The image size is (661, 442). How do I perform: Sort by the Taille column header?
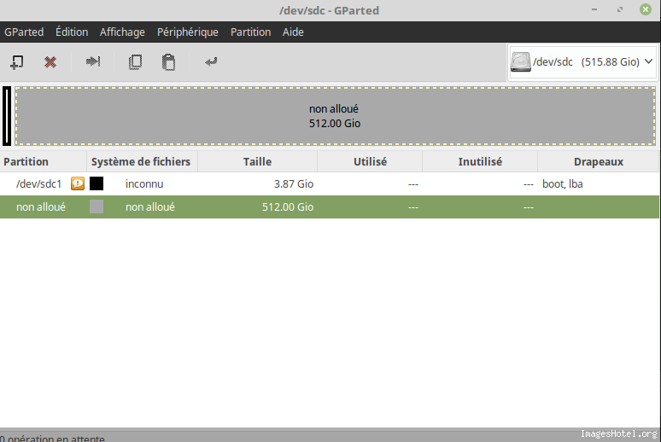pyautogui.click(x=257, y=161)
